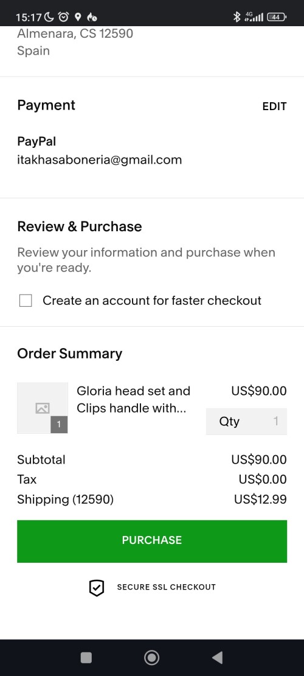
Task: Tap the alarm clock status icon
Action: coord(63,17)
